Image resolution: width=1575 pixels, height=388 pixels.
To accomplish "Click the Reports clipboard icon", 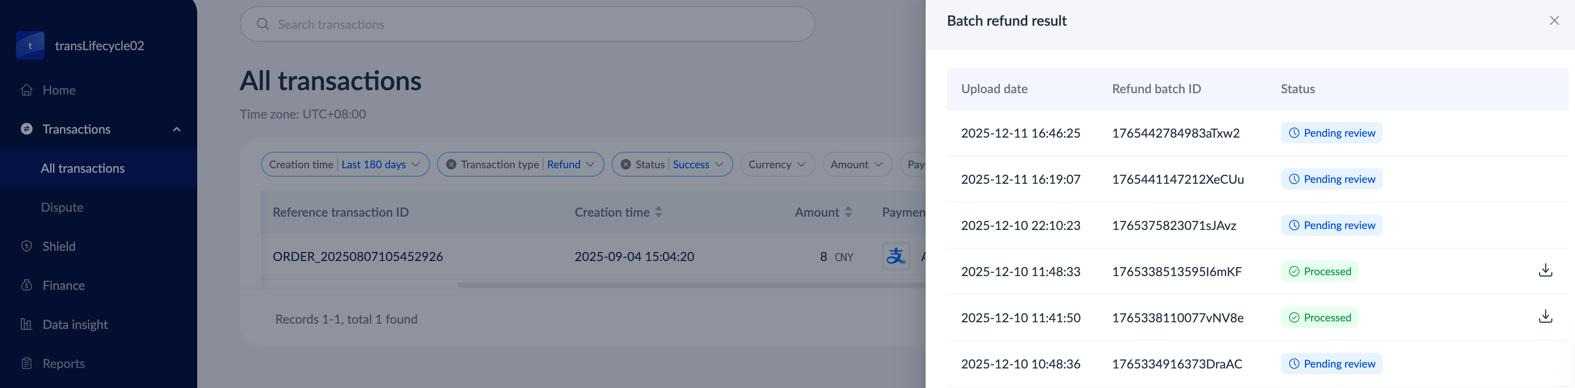I will (26, 364).
